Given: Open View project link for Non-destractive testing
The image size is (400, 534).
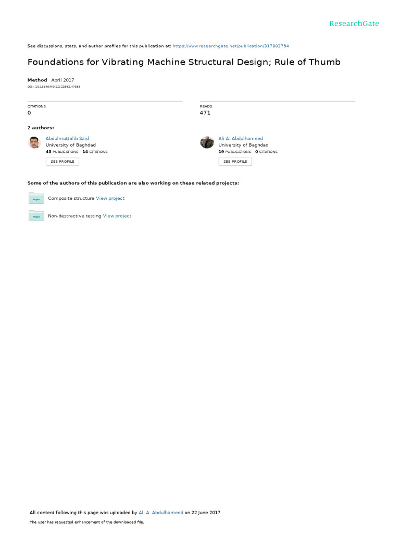Looking at the screenshot, I should click(117, 216).
